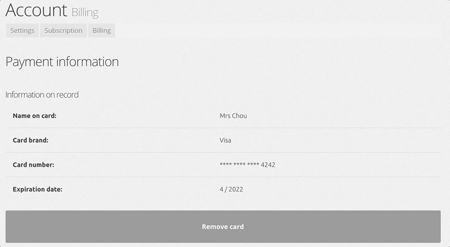This screenshot has height=247, width=450.
Task: Click the 4 / 2022 expiration value
Action: (231, 189)
